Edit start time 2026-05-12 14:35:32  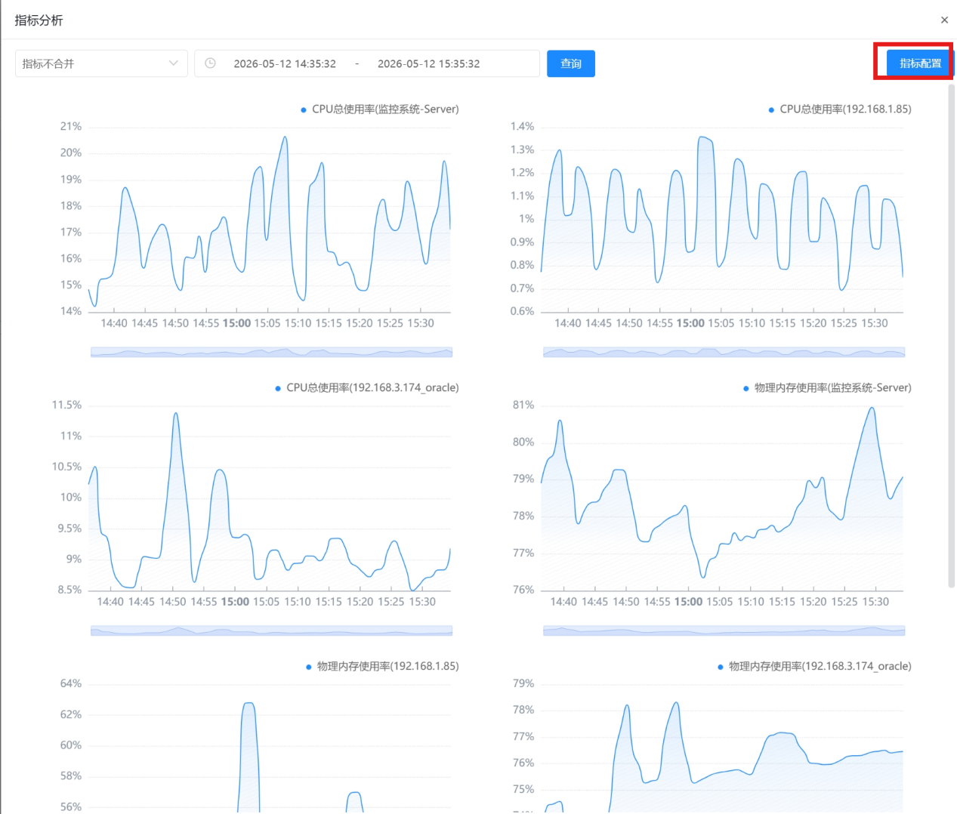(285, 63)
